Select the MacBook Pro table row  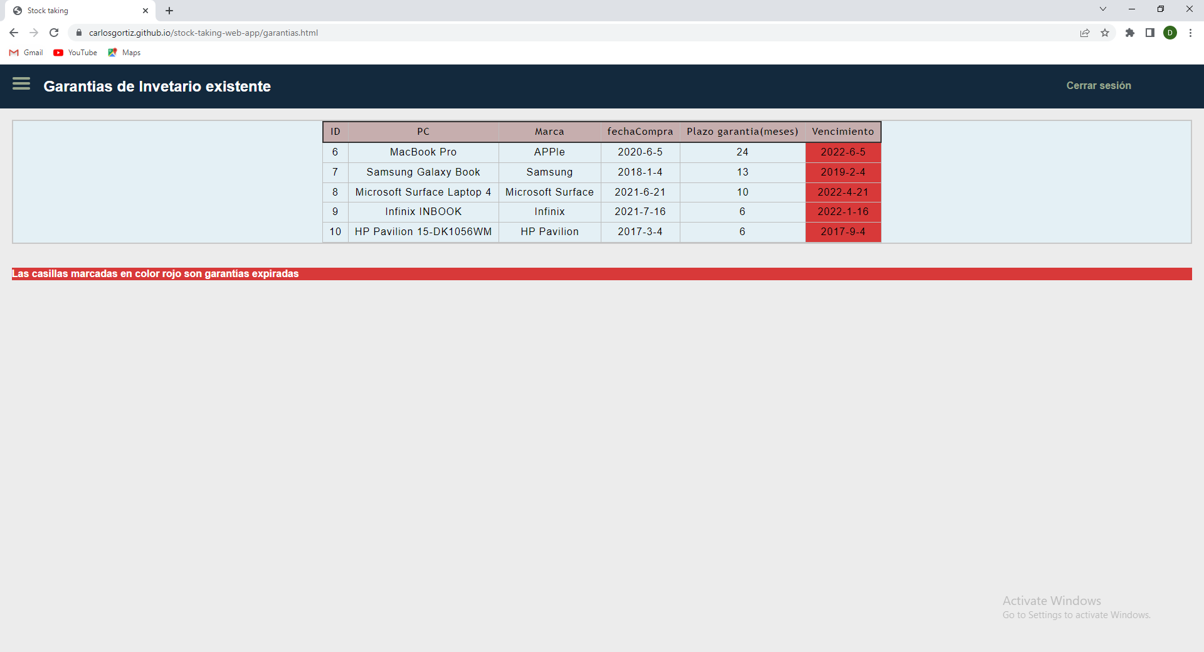(x=423, y=152)
